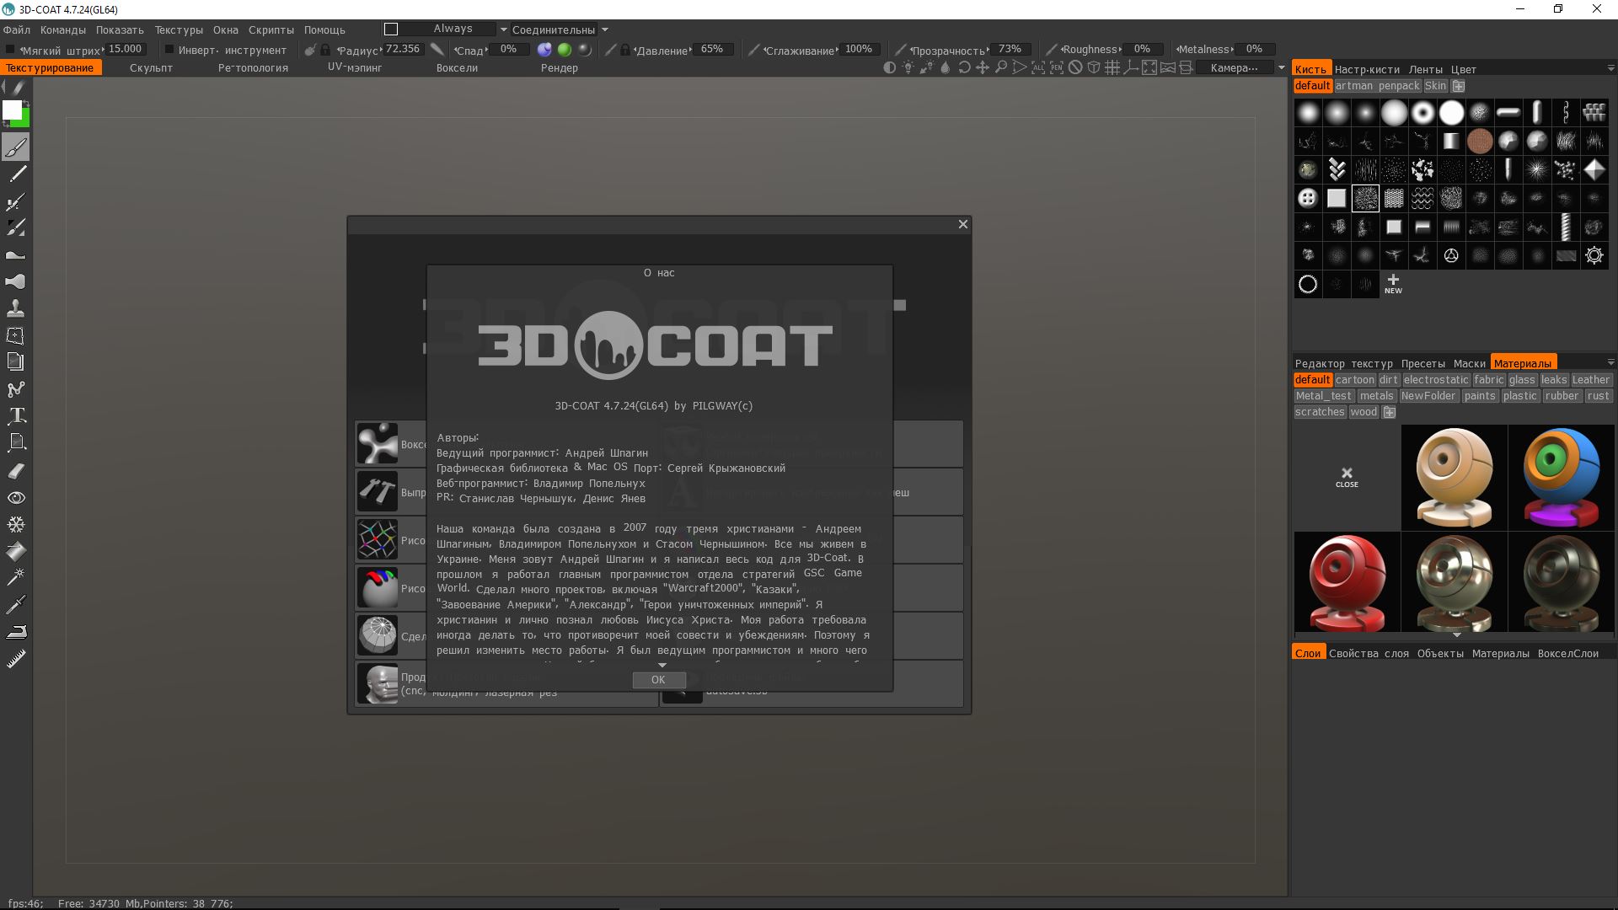
Task: Toggle the radius lock icon
Action: point(325,50)
